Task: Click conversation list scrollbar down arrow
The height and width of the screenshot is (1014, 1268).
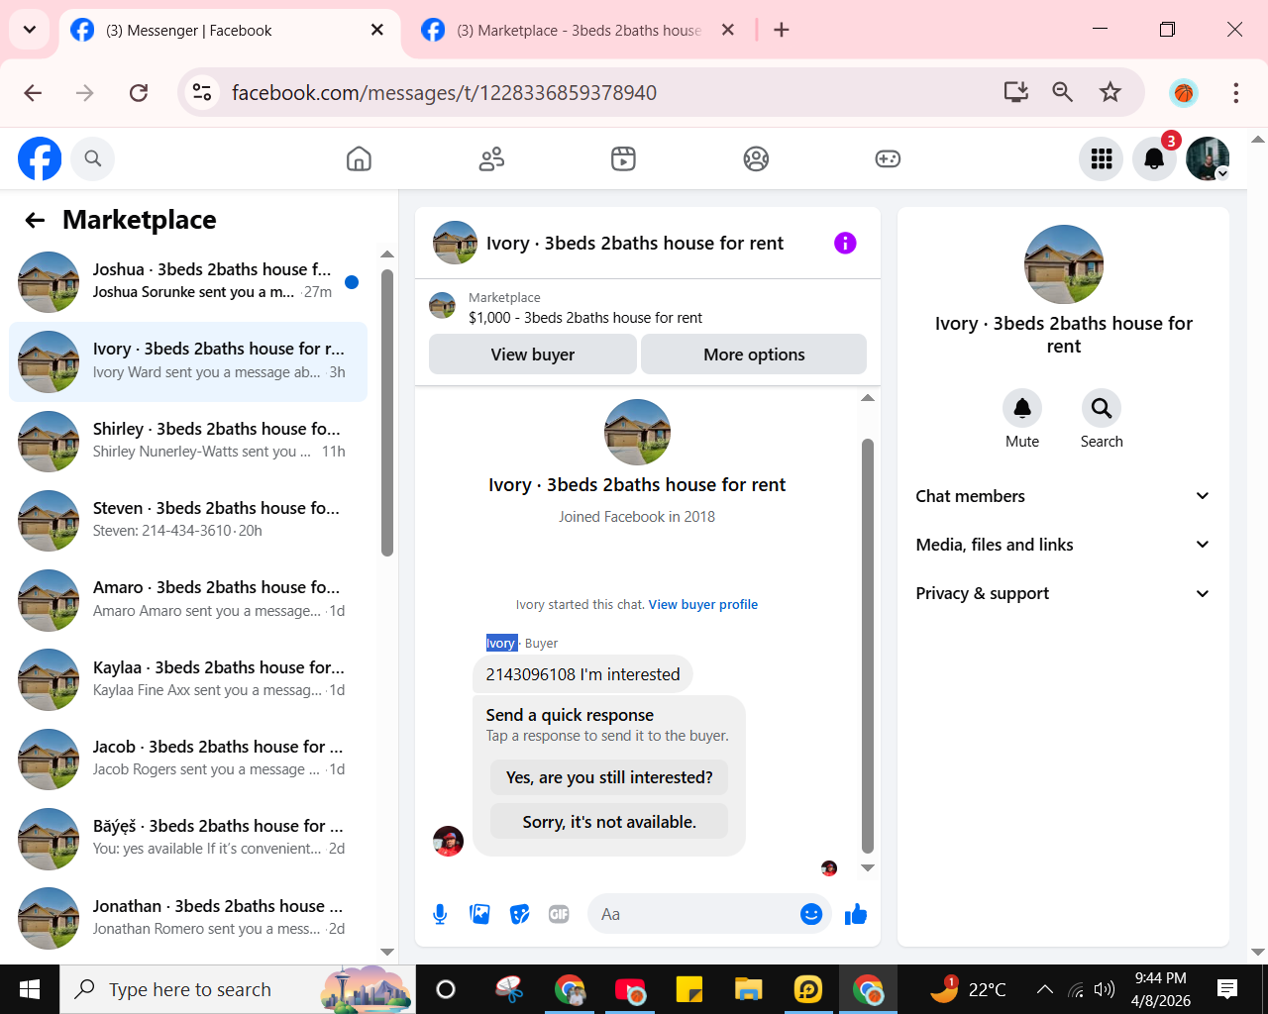Action: pos(387,952)
